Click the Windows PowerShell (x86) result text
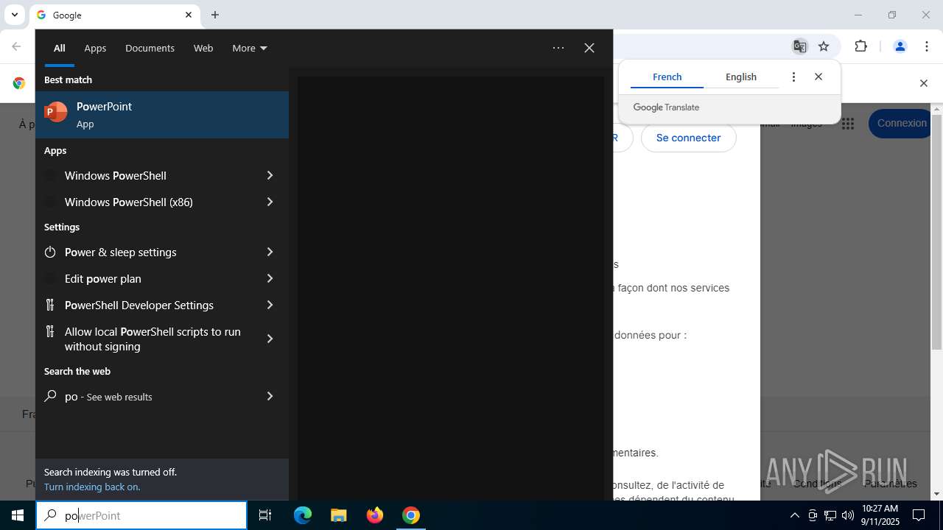This screenshot has height=530, width=943. click(129, 202)
